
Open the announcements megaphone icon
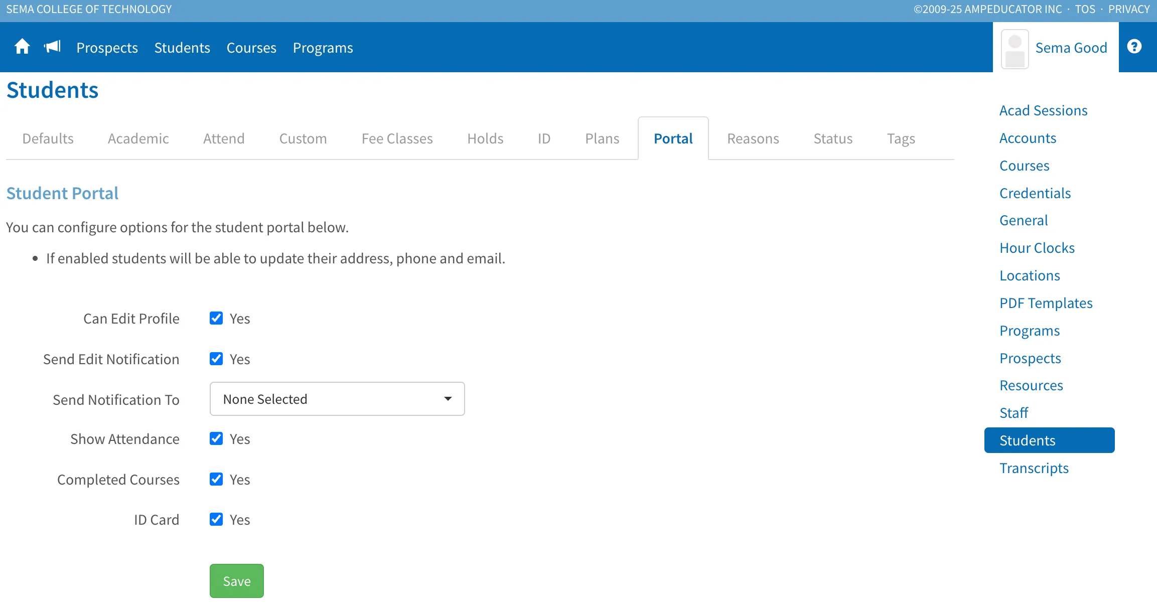coord(52,47)
